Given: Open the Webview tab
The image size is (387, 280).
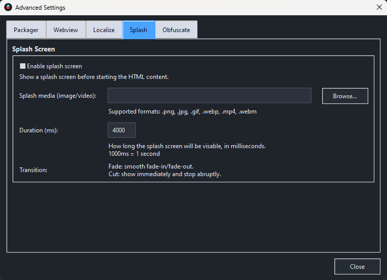Looking at the screenshot, I should click(66, 30).
